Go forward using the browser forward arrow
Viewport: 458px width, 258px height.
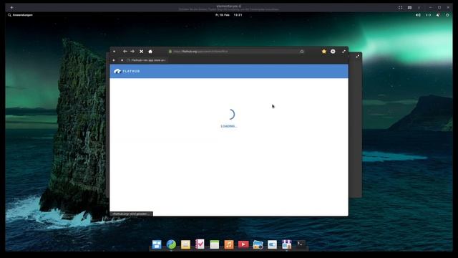pyautogui.click(x=132, y=52)
